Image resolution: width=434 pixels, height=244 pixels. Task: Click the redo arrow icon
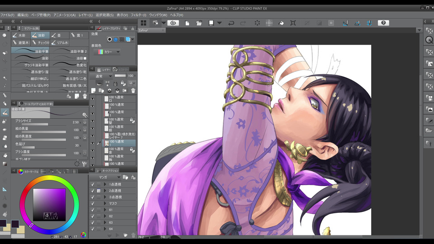[243, 23]
